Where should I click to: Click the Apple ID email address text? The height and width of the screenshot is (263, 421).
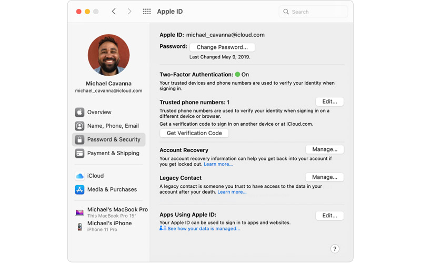(225, 35)
